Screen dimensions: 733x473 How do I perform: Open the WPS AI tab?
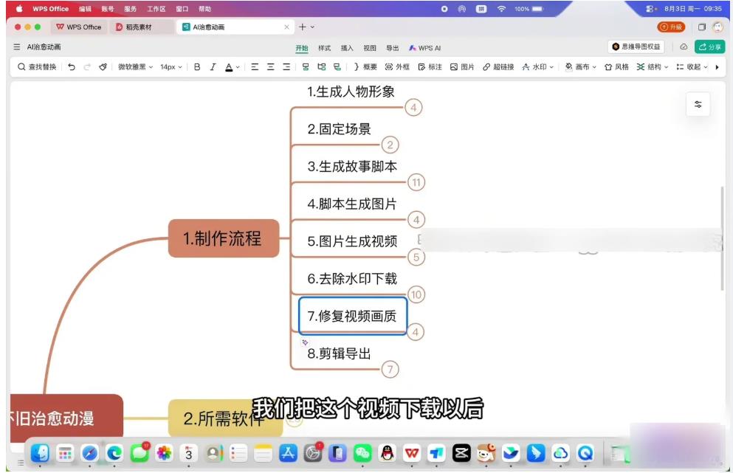(x=424, y=48)
